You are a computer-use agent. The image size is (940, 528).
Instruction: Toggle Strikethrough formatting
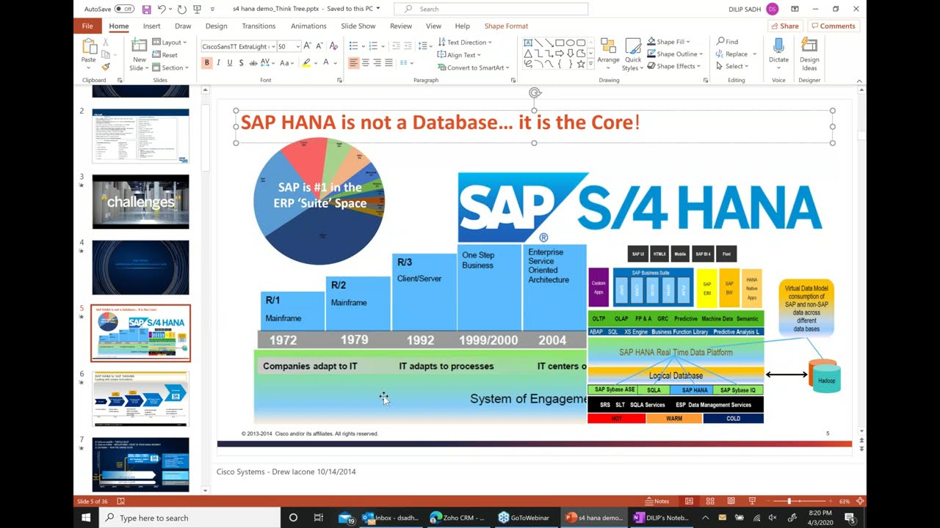click(x=253, y=63)
